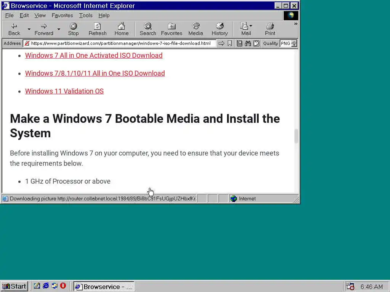Click the window title bar text 'Browservice - Microsoft Internet Explorer'
The image size is (390, 292).
(73, 6)
